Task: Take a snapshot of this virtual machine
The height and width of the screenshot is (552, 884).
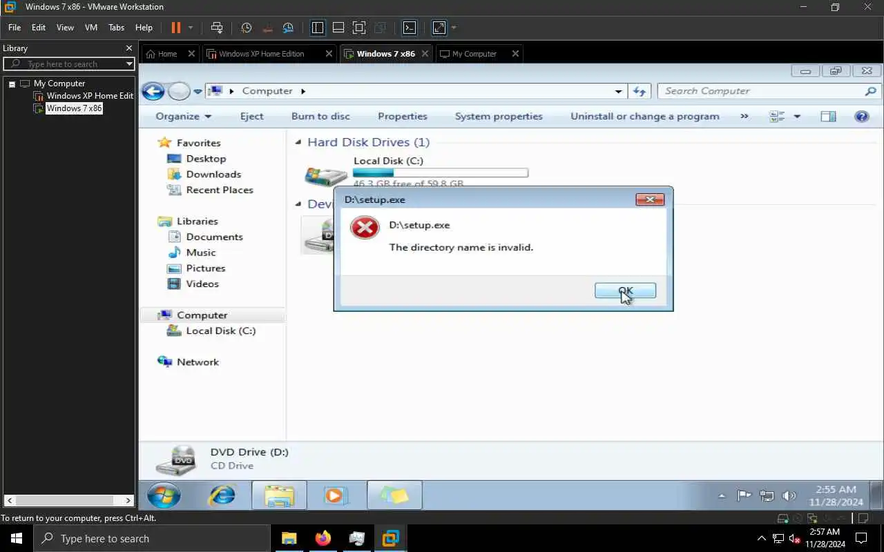Action: 247,28
